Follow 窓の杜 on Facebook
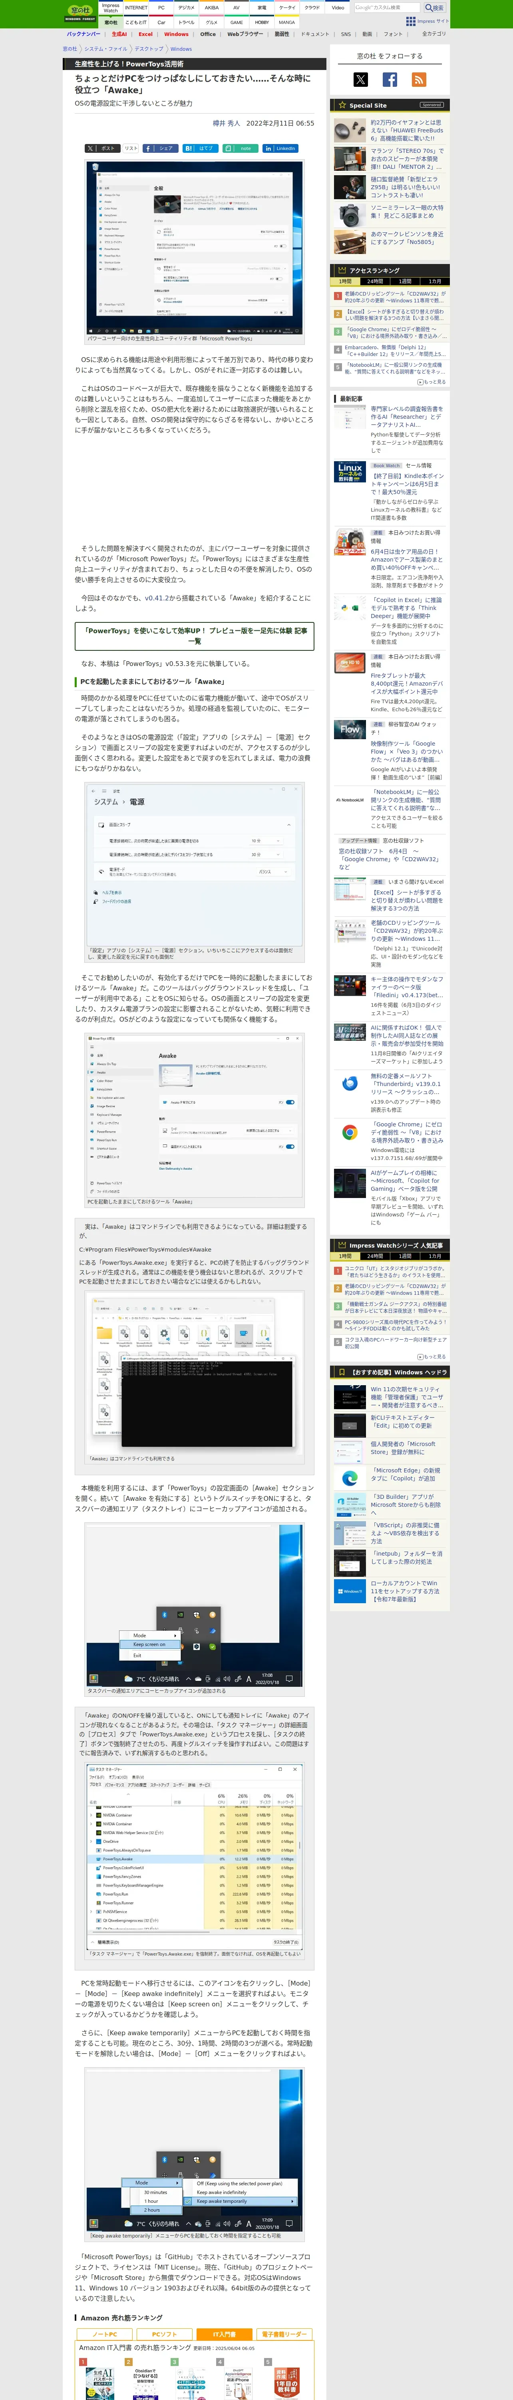 click(x=390, y=79)
